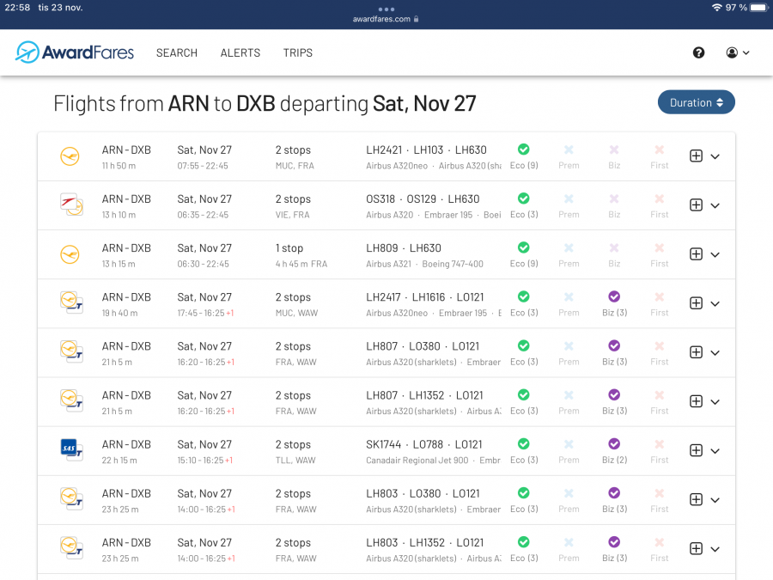Add the LH807 · LO380 flight to trip
773x580 pixels.
696,352
